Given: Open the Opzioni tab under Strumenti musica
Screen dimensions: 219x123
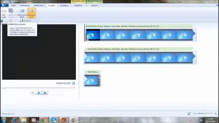Looking at the screenshot, I should pyautogui.click(x=94, y=5).
